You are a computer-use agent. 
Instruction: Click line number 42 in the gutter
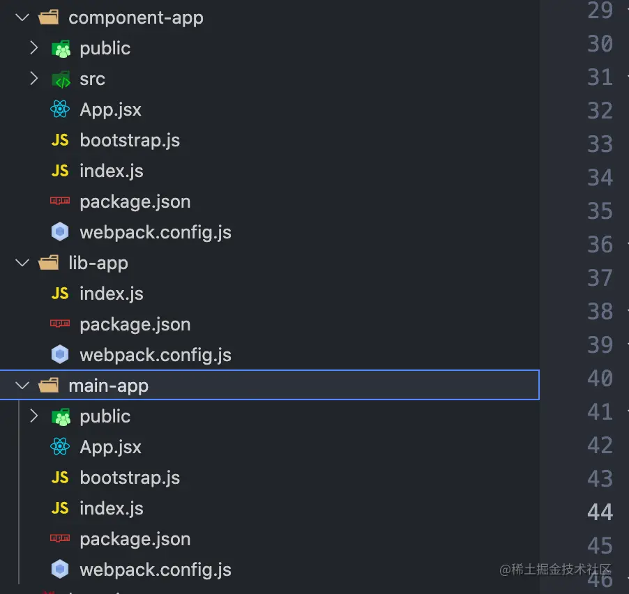tap(600, 445)
